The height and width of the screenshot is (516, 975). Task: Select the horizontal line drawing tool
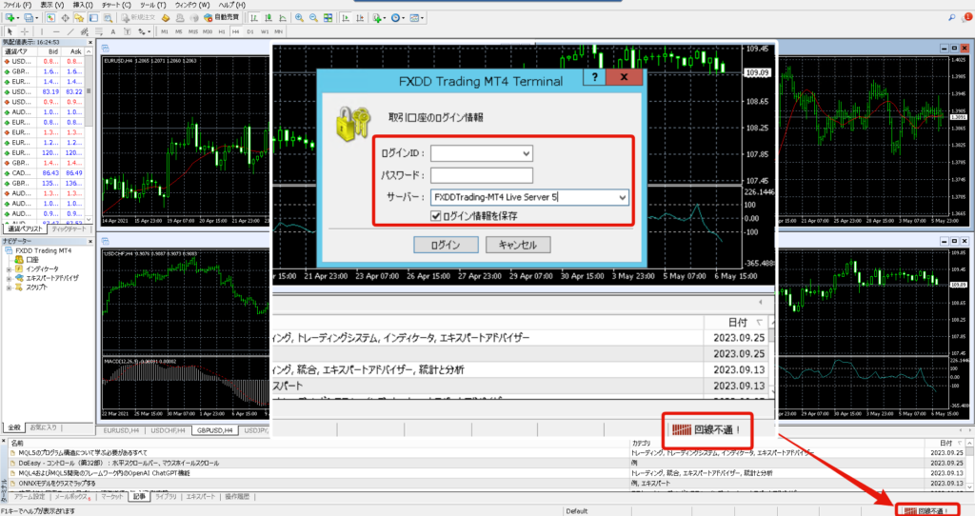pos(56,31)
